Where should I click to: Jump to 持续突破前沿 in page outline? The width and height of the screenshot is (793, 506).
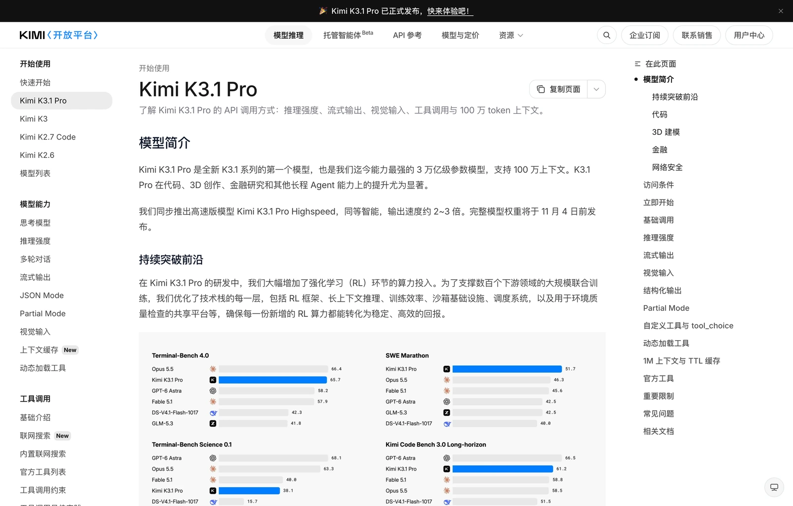(675, 97)
